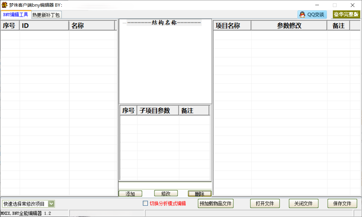Select the 结构名称 tree root item
This screenshot has width=362, height=217.
pyautogui.click(x=164, y=23)
